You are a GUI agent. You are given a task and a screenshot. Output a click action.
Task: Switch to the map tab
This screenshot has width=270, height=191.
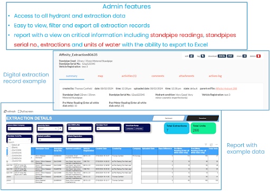click(100, 76)
